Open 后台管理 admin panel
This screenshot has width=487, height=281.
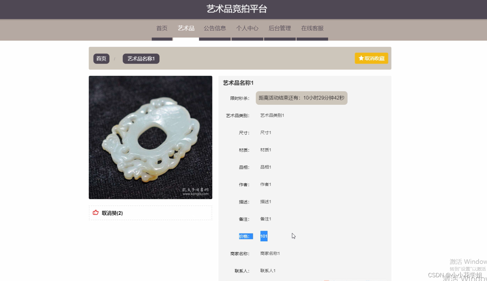280,28
